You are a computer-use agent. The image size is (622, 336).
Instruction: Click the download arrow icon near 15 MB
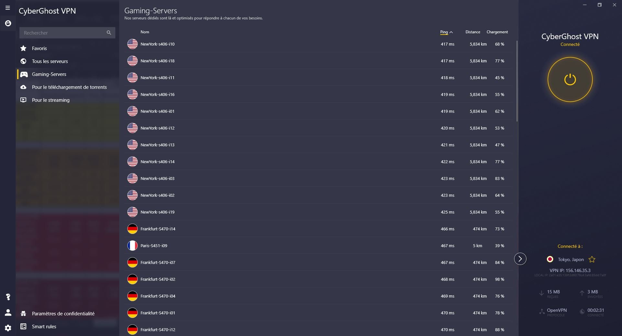click(541, 293)
